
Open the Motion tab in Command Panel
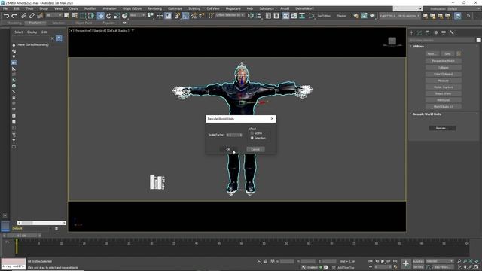(435, 32)
